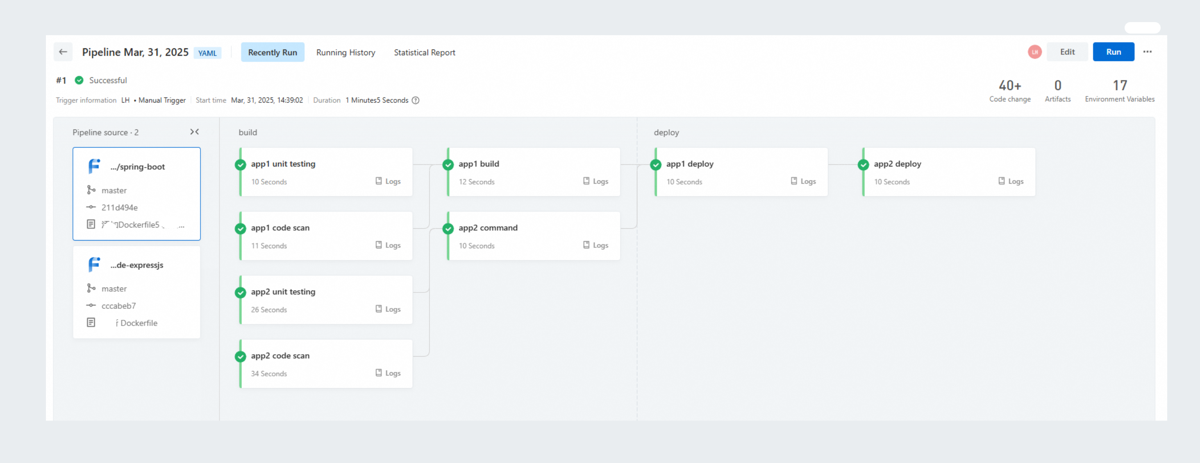Image resolution: width=1200 pixels, height=463 pixels.
Task: Click the Edit button
Action: click(1067, 52)
